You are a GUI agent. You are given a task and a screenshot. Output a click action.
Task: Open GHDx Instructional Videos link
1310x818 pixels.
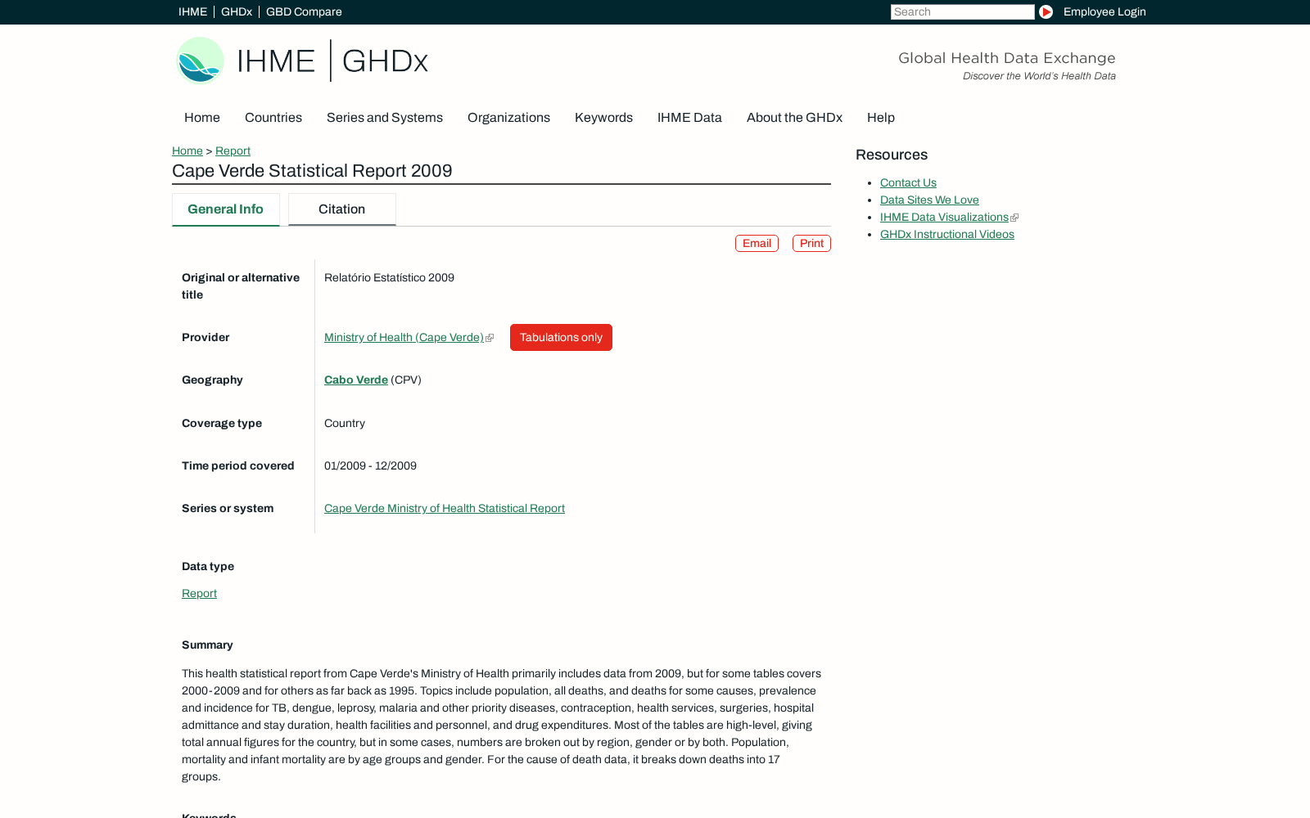(x=947, y=234)
